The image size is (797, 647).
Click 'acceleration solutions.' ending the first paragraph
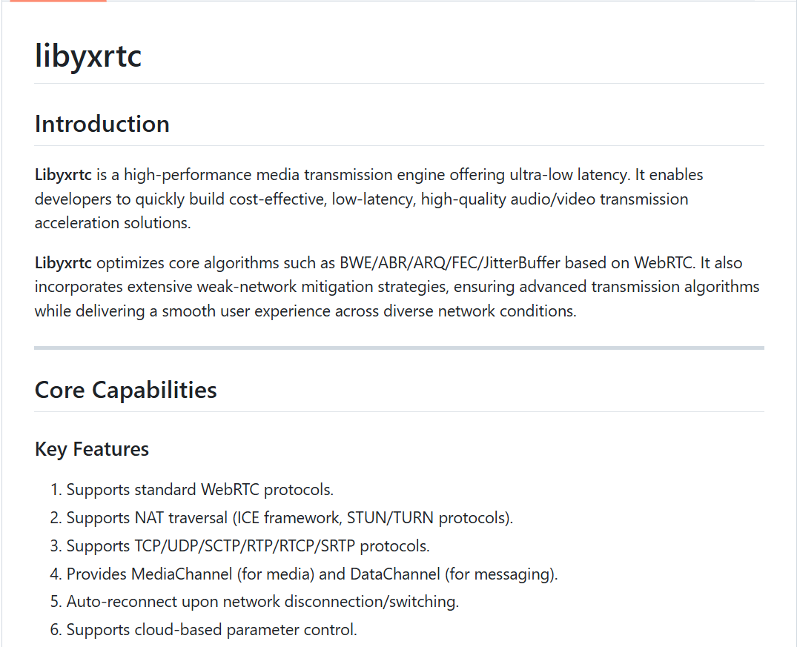coord(113,223)
